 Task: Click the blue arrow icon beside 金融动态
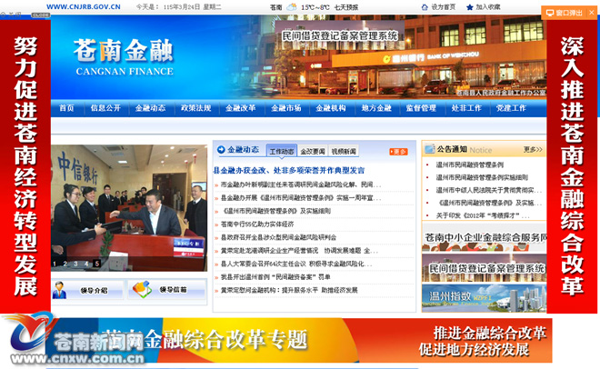(221, 150)
